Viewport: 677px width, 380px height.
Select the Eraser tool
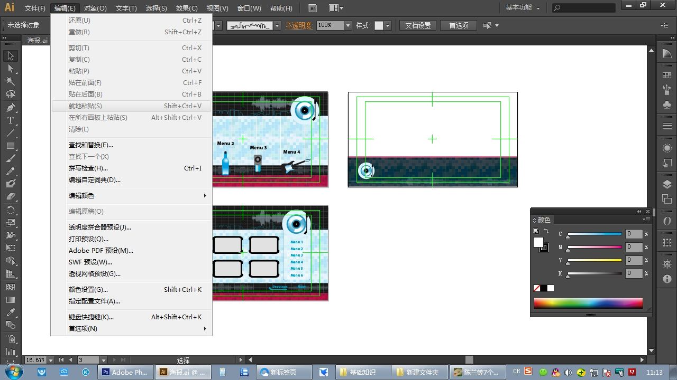point(11,196)
